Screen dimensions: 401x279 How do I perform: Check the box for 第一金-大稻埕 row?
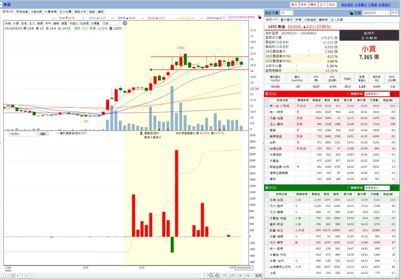point(267,106)
